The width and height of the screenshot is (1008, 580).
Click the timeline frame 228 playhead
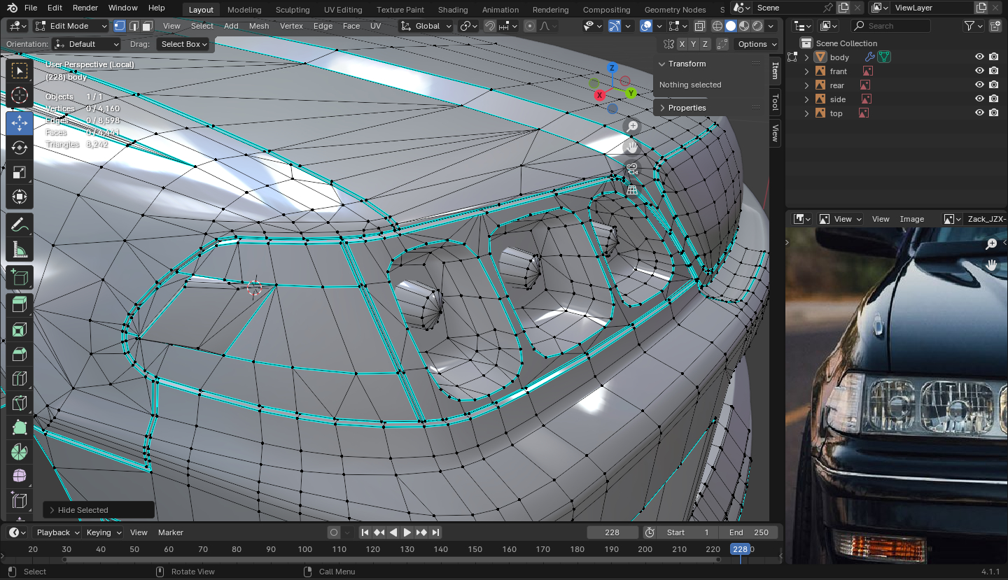click(x=740, y=549)
